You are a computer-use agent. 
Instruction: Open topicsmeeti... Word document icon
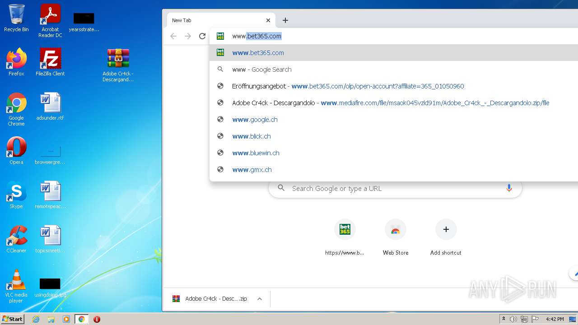[x=50, y=239]
